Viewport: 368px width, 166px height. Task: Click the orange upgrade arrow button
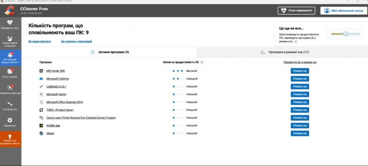pos(11,139)
